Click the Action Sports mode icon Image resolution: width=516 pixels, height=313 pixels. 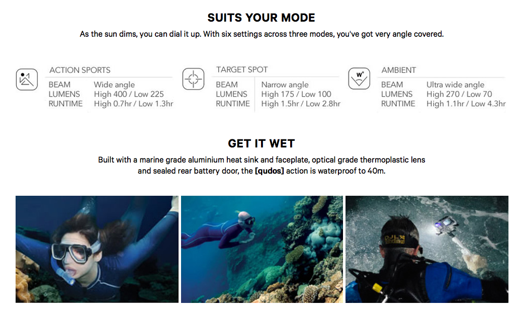coord(27,80)
